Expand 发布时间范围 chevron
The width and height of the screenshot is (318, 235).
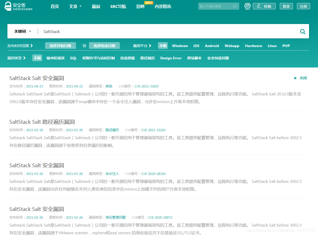point(32,46)
